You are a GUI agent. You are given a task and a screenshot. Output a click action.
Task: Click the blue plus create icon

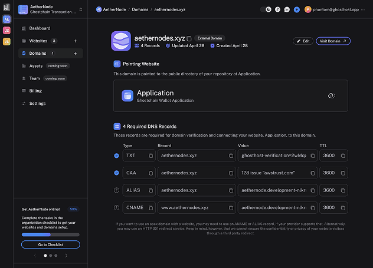pyautogui.click(x=297, y=9)
